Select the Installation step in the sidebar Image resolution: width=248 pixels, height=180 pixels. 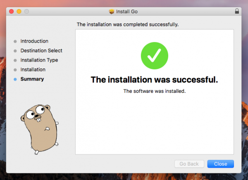pyautogui.click(x=33, y=70)
